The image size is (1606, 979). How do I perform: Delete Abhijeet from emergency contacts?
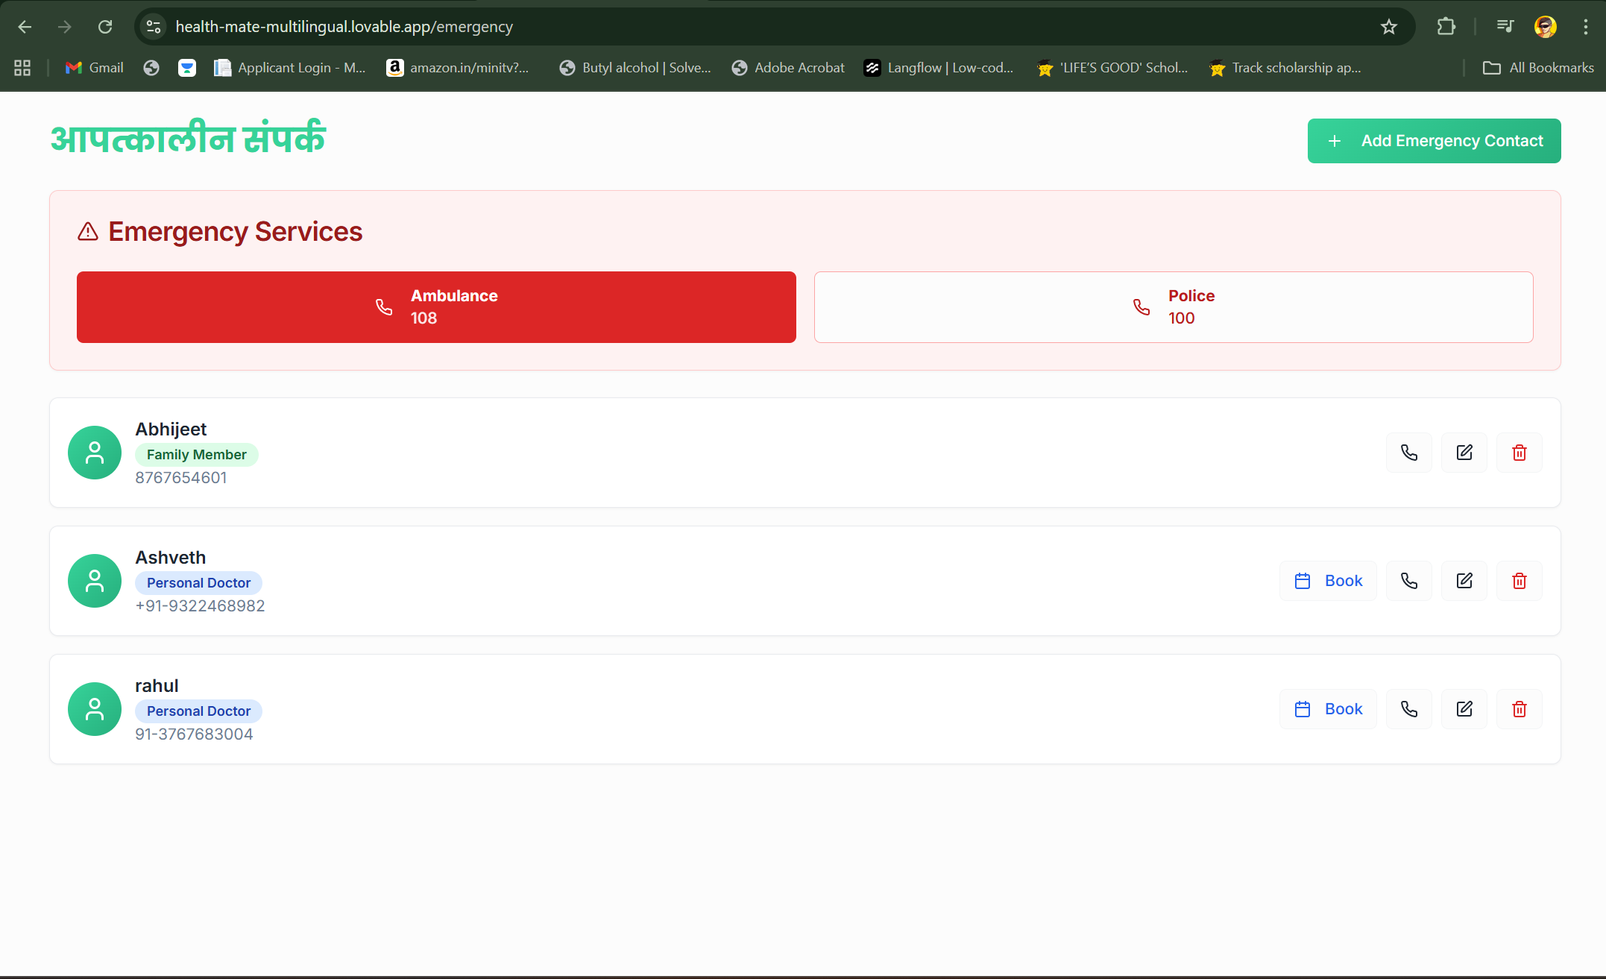[1519, 453]
